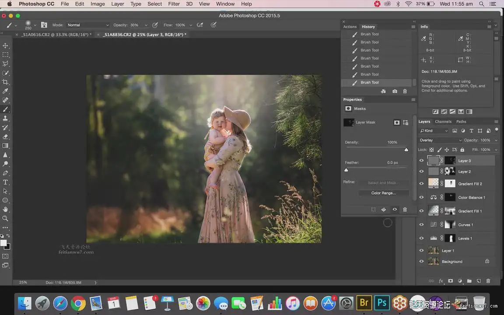Click the Density slider handle
The width and height of the screenshot is (504, 315).
click(406, 150)
